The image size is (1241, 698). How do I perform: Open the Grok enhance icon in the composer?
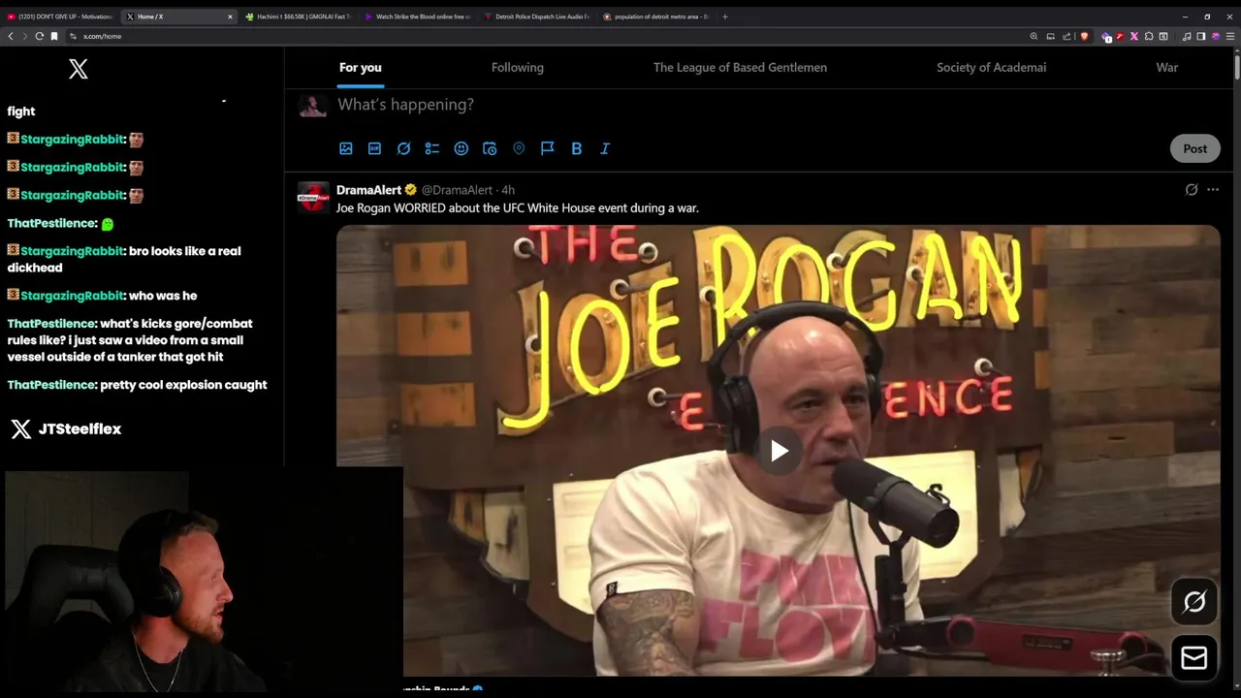[x=403, y=148]
